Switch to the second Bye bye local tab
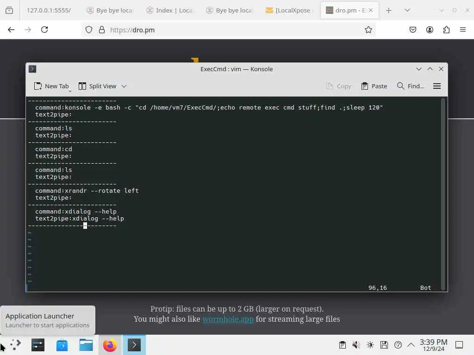Viewport: 474px width, 355px height. click(x=230, y=10)
